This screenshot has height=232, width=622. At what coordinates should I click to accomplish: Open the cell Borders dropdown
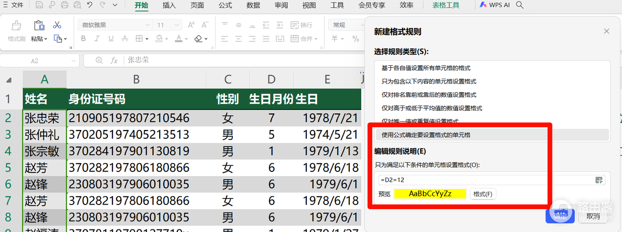click(x=146, y=39)
